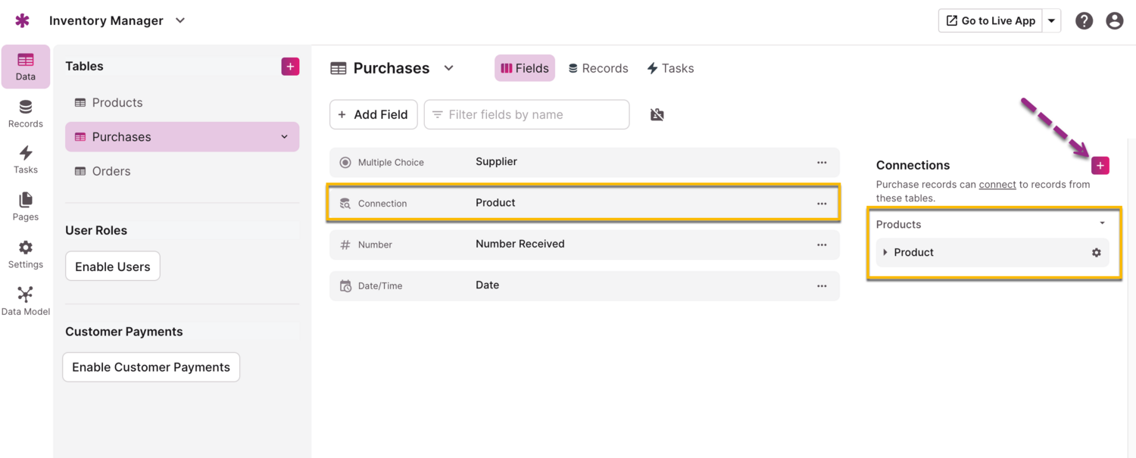This screenshot has height=458, width=1136.
Task: Toggle the hidden fields icon next to filter
Action: [657, 114]
